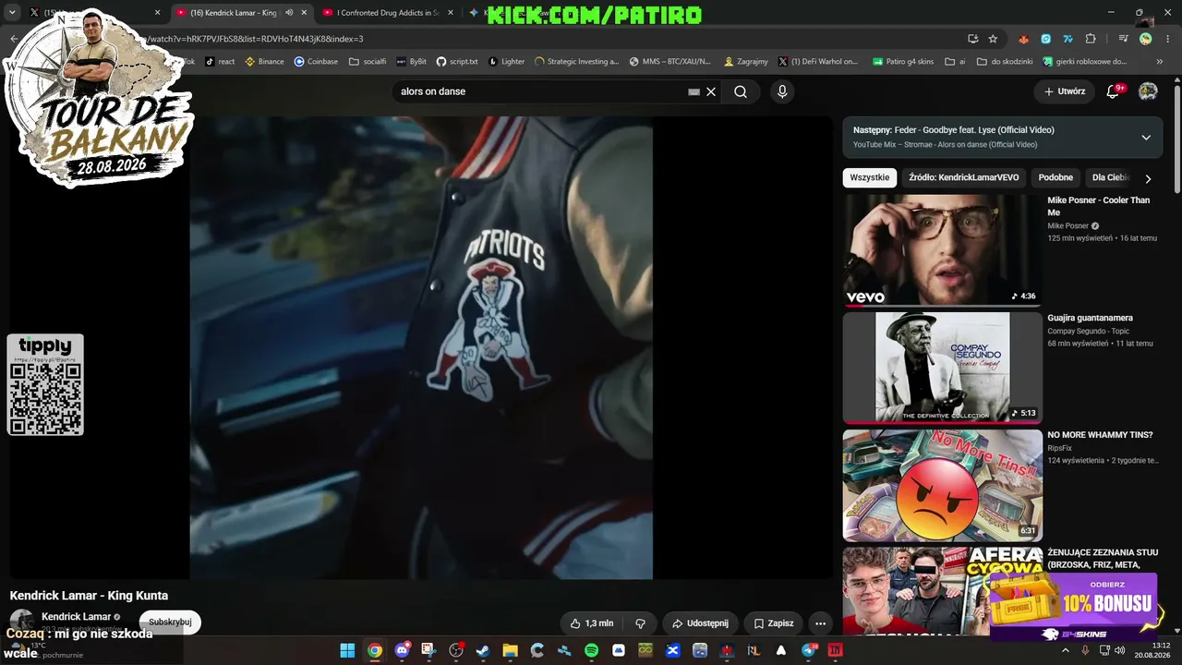Viewport: 1182px width, 665px height.
Task: Open the on-screen keyboard in search box
Action: [x=694, y=91]
